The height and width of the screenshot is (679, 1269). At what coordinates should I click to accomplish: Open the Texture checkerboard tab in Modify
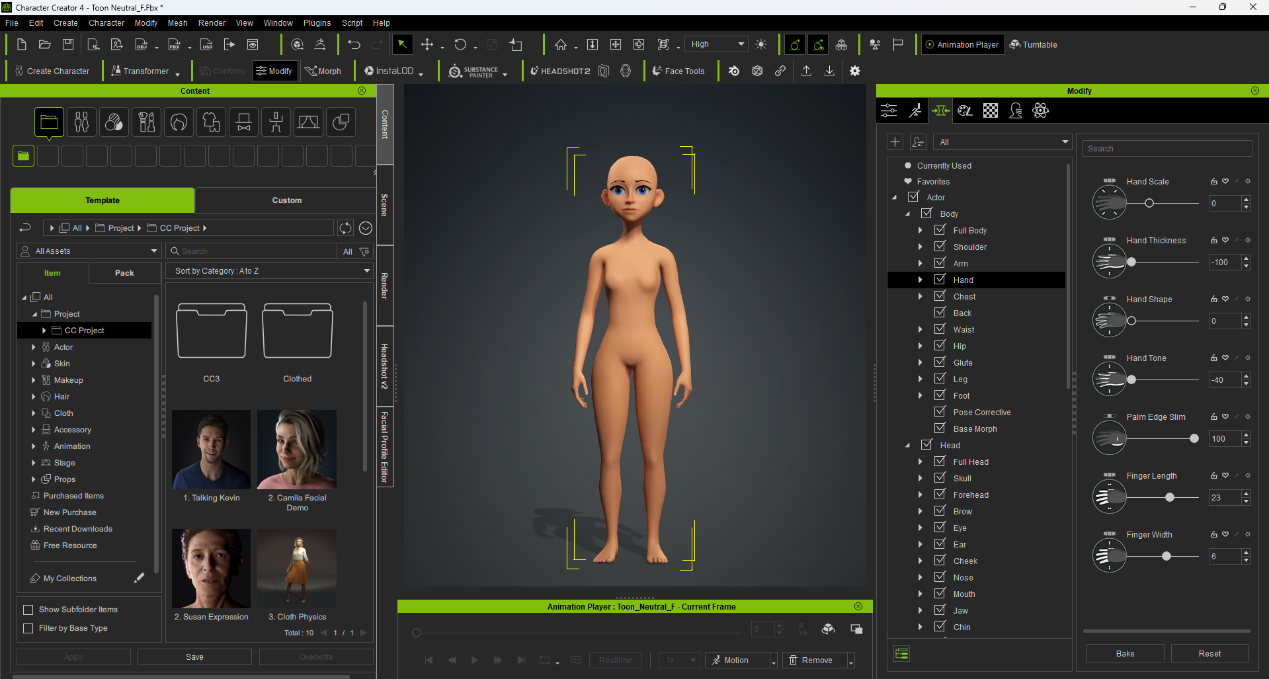pyautogui.click(x=991, y=110)
